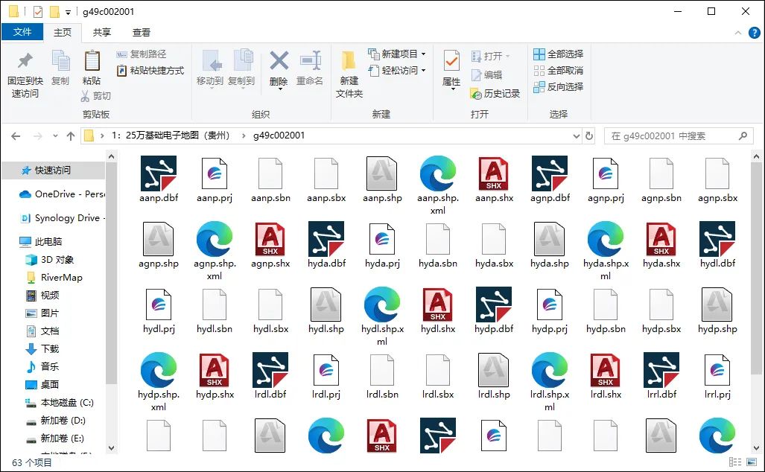The height and width of the screenshot is (472, 765).
Task: Select Synology Drive in the sidebar
Action: (63, 218)
